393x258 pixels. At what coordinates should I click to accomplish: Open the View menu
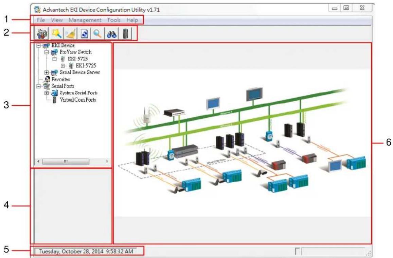tap(57, 20)
